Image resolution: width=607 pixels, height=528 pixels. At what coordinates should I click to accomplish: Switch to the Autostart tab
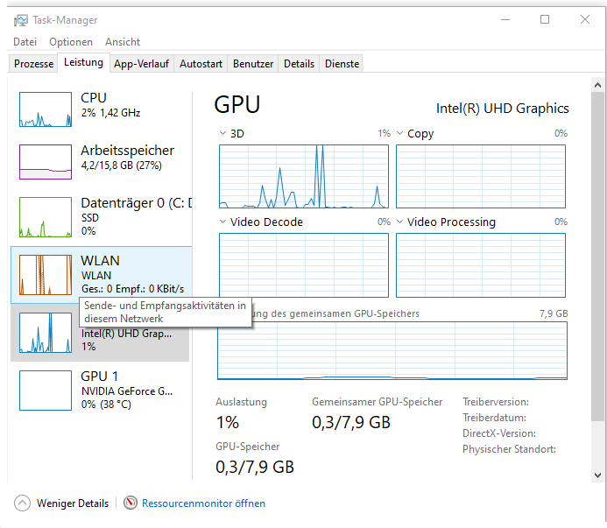[x=201, y=64]
